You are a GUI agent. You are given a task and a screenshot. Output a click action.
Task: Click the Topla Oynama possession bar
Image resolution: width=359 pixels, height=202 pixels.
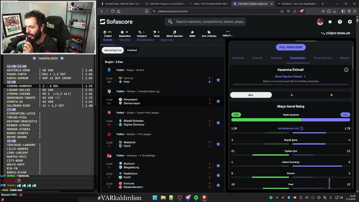[x=291, y=120]
